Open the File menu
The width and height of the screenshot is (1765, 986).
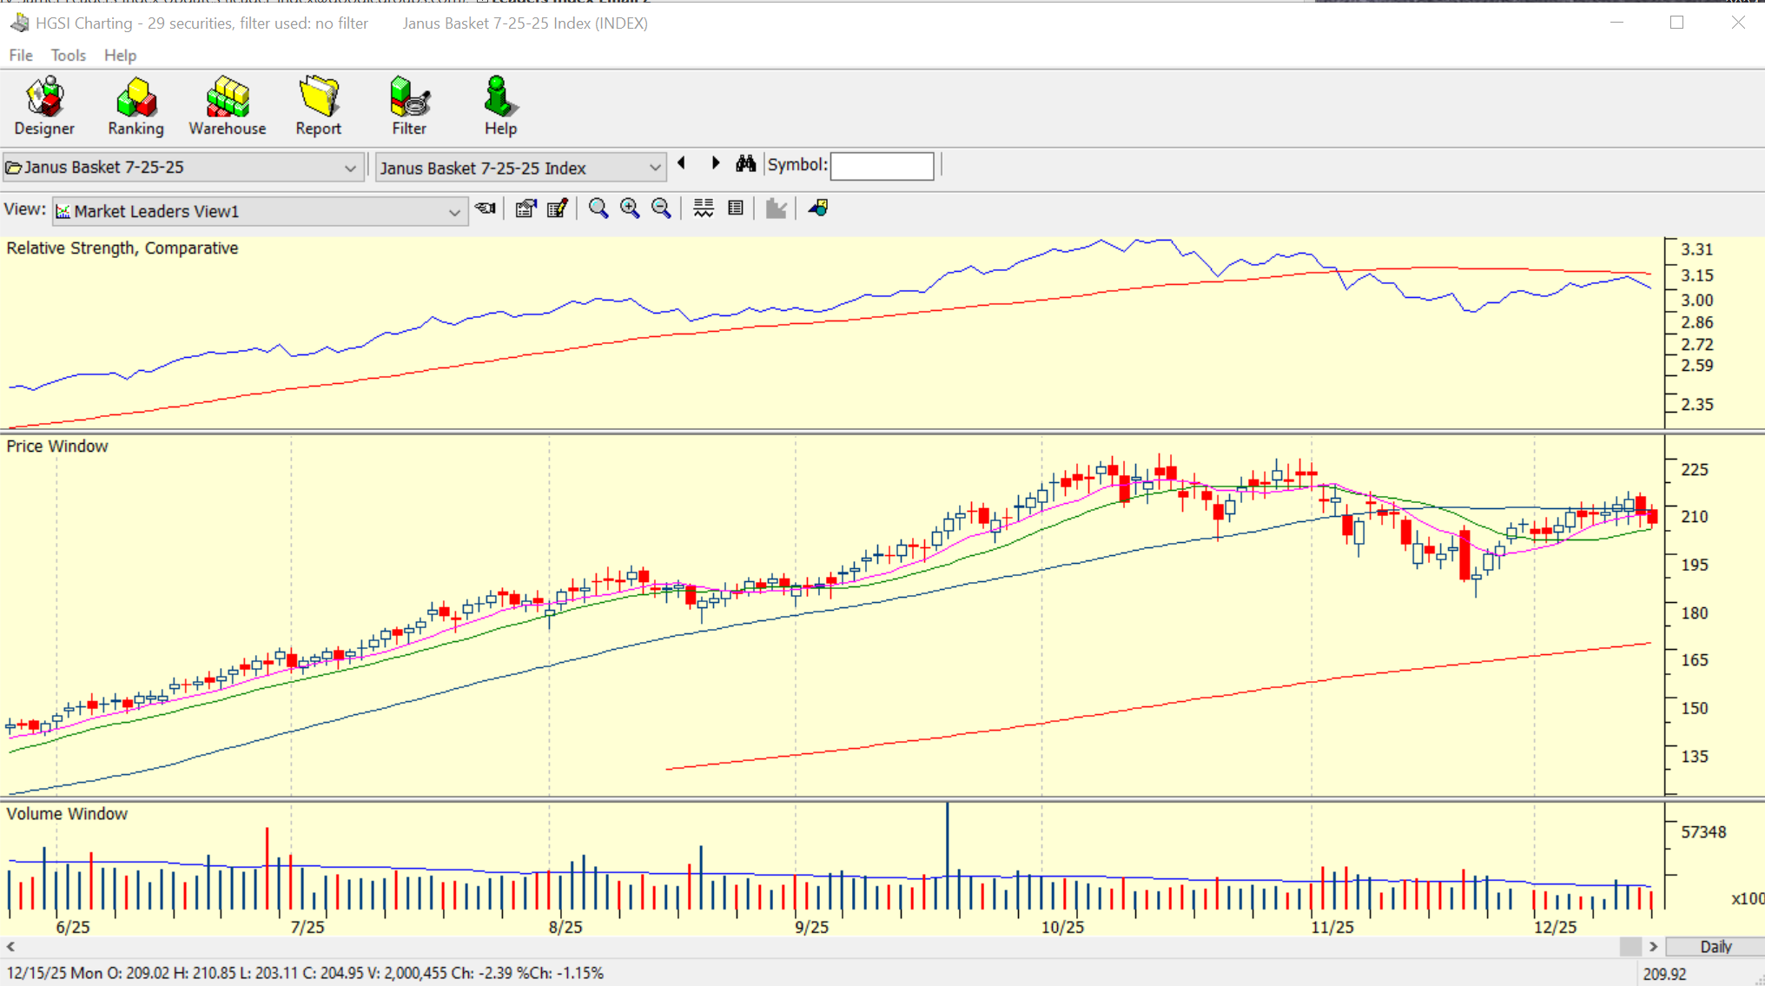[x=21, y=56]
